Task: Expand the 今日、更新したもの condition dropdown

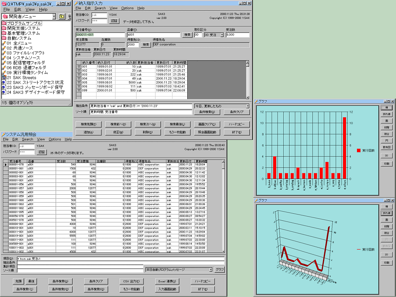Action: 247,106
